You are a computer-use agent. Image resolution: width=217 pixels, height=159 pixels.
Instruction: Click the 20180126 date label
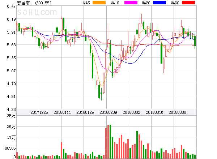coord(85,112)
